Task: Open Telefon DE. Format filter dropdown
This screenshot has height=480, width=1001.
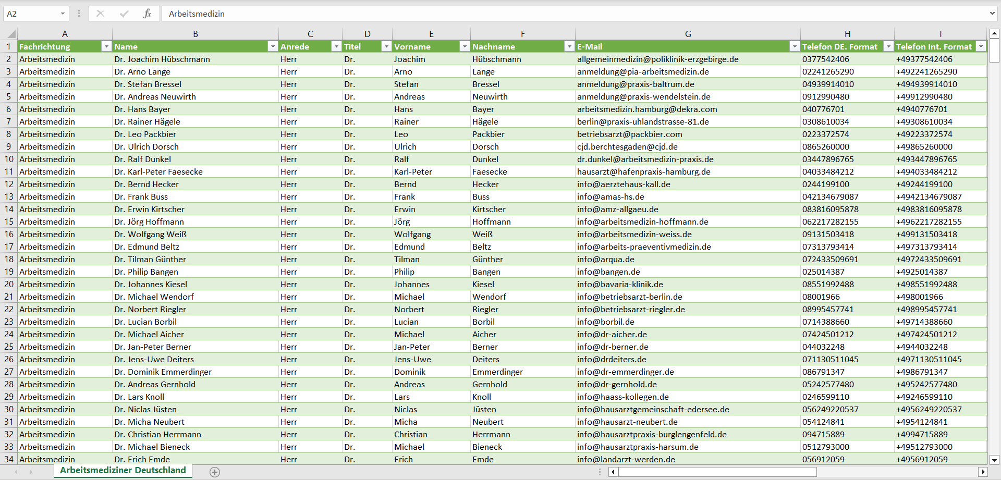Action: [888, 46]
